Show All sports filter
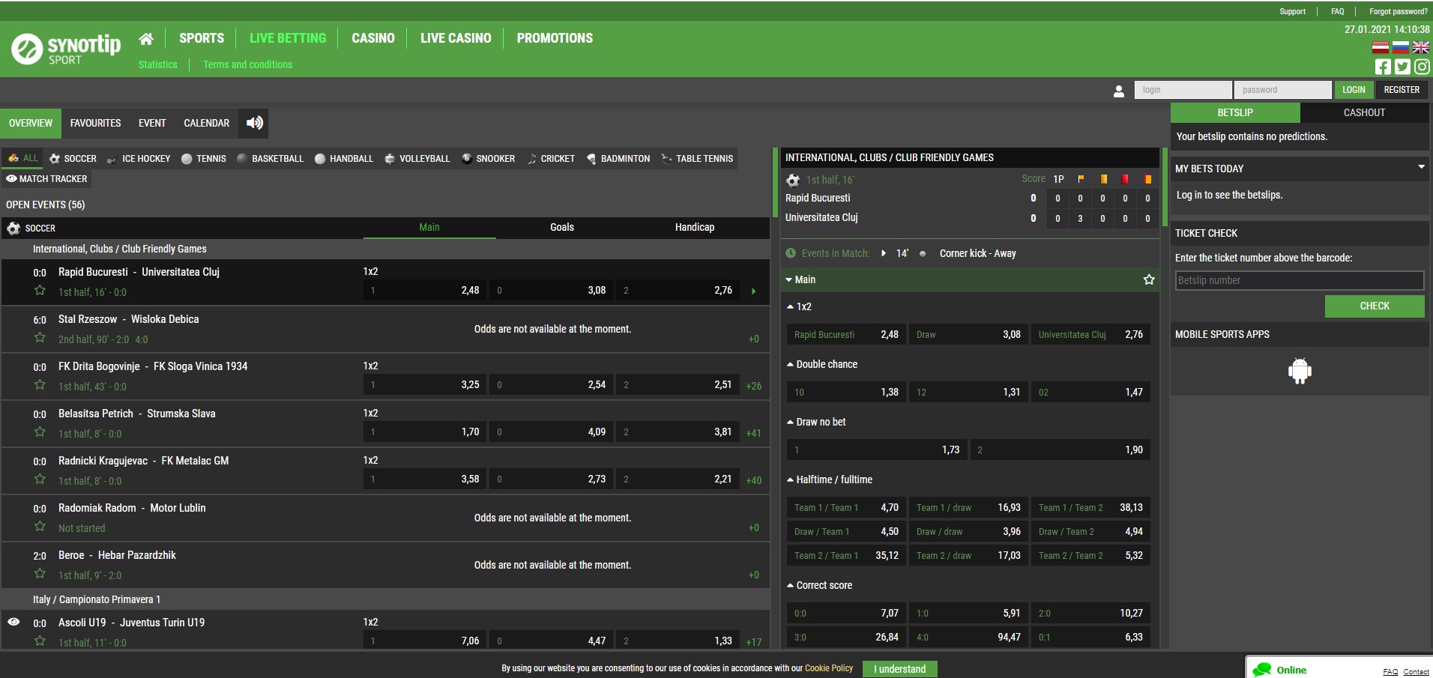The width and height of the screenshot is (1433, 678). tap(22, 158)
